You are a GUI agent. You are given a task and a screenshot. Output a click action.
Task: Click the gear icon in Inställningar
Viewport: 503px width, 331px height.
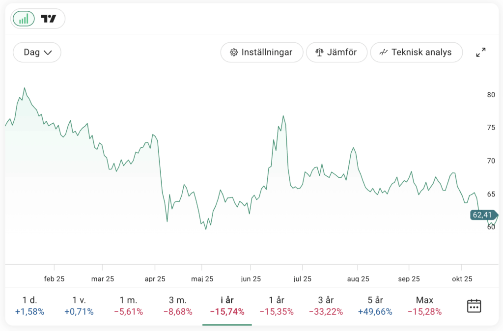click(x=234, y=53)
